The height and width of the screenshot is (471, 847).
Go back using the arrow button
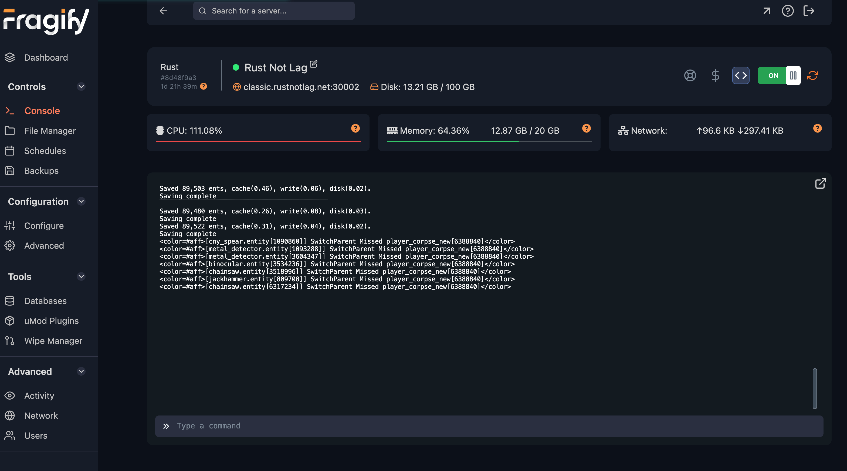click(x=163, y=11)
